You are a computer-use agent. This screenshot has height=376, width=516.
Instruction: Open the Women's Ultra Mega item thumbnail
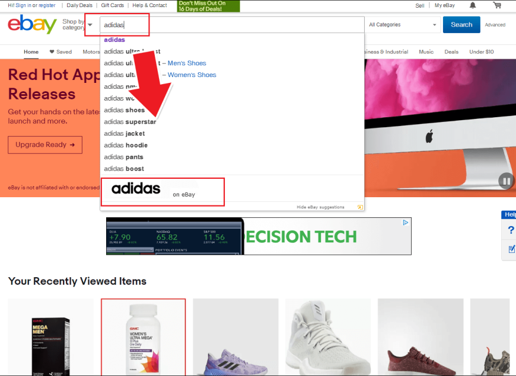143,338
